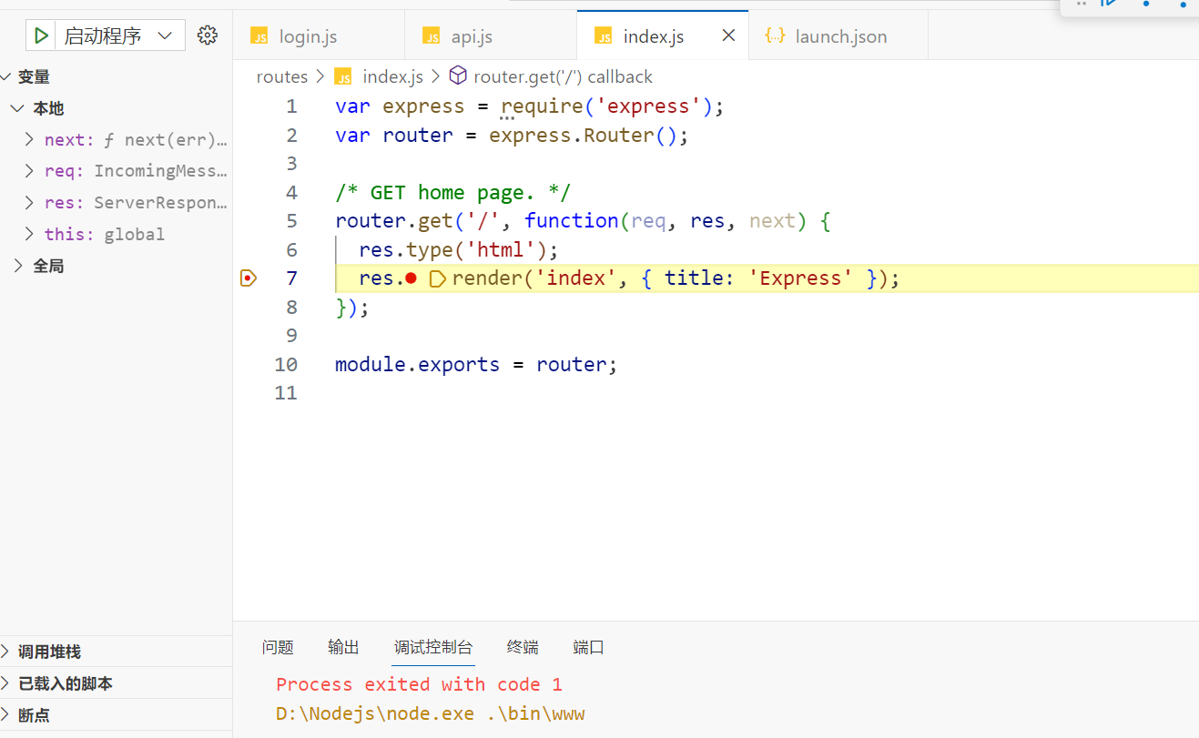
Task: Click the cube symbol icon in breadcrumb
Action: [458, 76]
